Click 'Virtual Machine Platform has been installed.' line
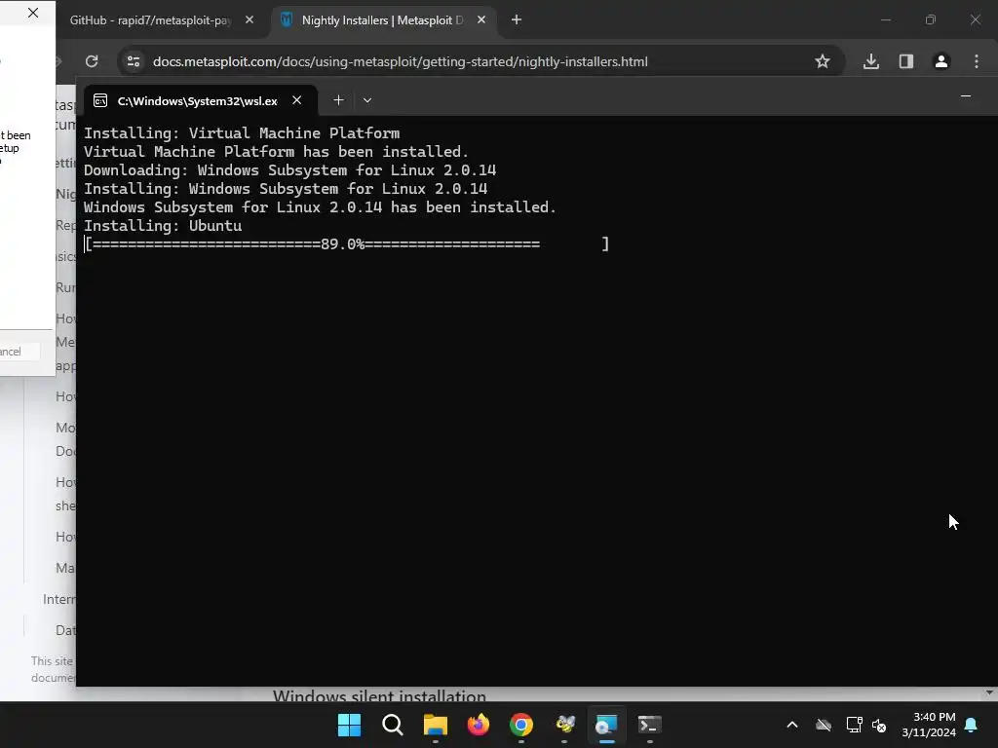998x748 pixels. click(276, 152)
